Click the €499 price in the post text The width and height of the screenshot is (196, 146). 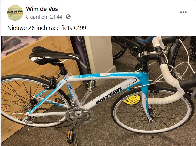(80, 28)
